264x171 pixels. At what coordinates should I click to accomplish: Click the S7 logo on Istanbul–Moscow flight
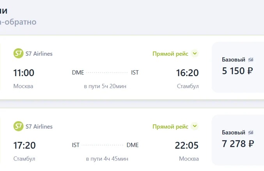pos(18,126)
